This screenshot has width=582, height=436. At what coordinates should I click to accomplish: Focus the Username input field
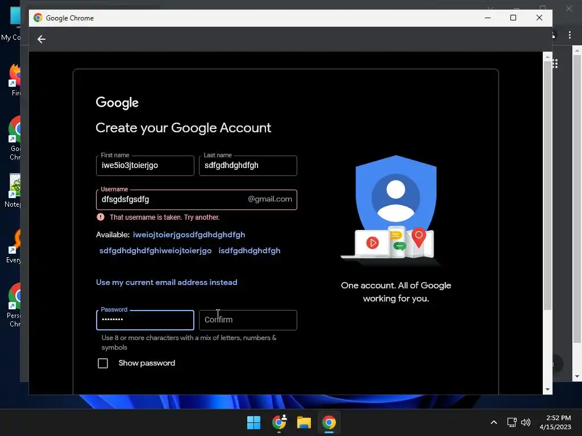coord(196,200)
